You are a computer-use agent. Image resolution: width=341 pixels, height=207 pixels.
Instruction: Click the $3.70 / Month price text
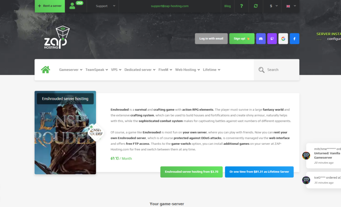click(x=121, y=158)
